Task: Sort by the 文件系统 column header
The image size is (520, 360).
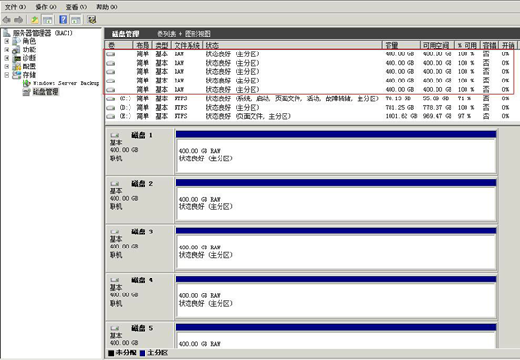Action: pyautogui.click(x=187, y=45)
